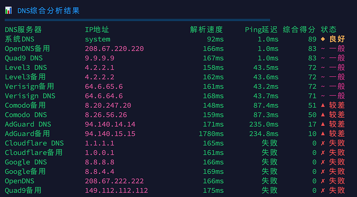Click IP address 94.140.15.15

[110, 134]
